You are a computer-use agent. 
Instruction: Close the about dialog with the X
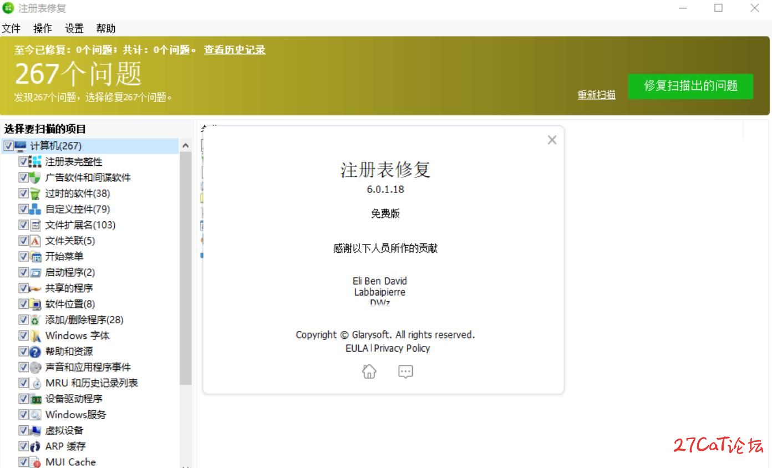pyautogui.click(x=551, y=140)
